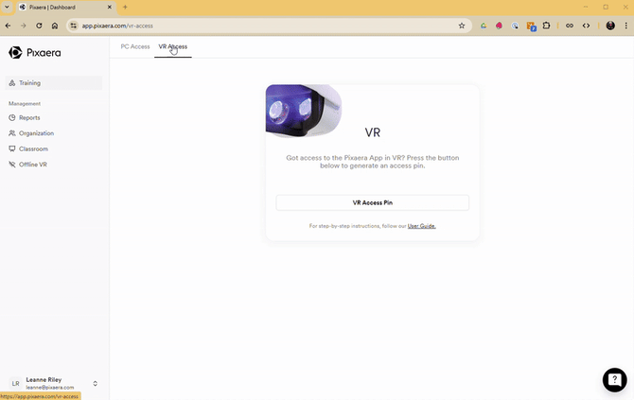Image resolution: width=634 pixels, height=400 pixels.
Task: Open the browser profile avatar
Action: pos(610,26)
